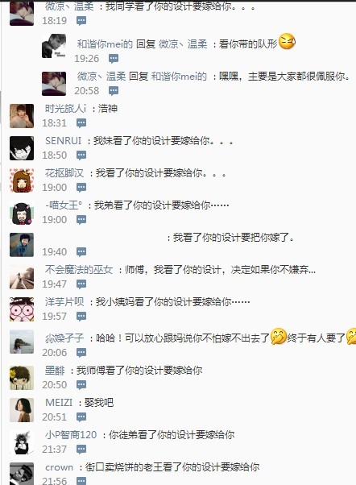Click reply icon next to 19:47 timestamp
356x485 pixels.
(81, 284)
